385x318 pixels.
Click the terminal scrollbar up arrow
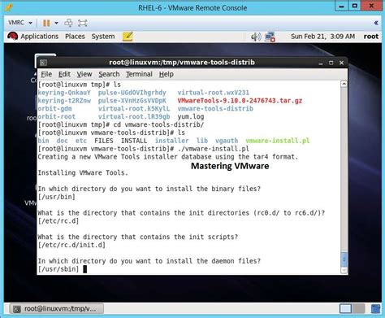click(344, 84)
